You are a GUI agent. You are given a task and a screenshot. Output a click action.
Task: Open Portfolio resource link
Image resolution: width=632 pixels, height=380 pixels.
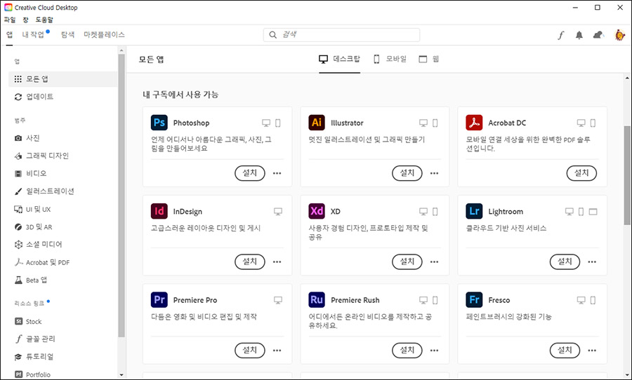32,374
